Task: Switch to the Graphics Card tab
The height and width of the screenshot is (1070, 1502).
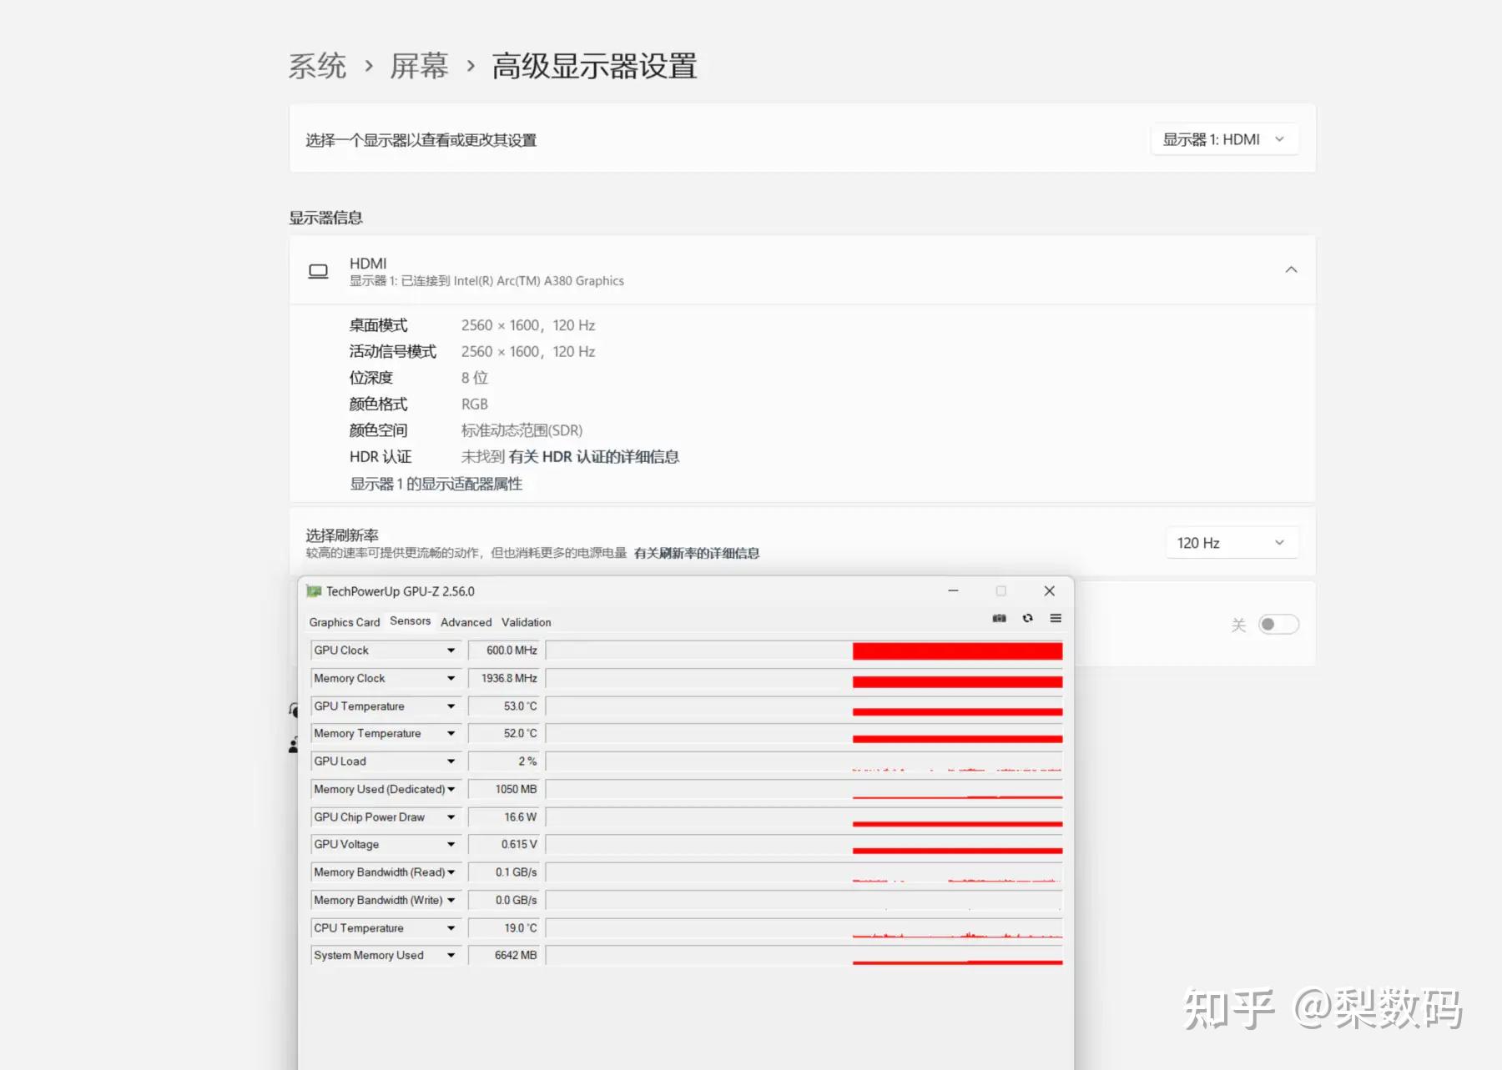Action: (x=344, y=621)
